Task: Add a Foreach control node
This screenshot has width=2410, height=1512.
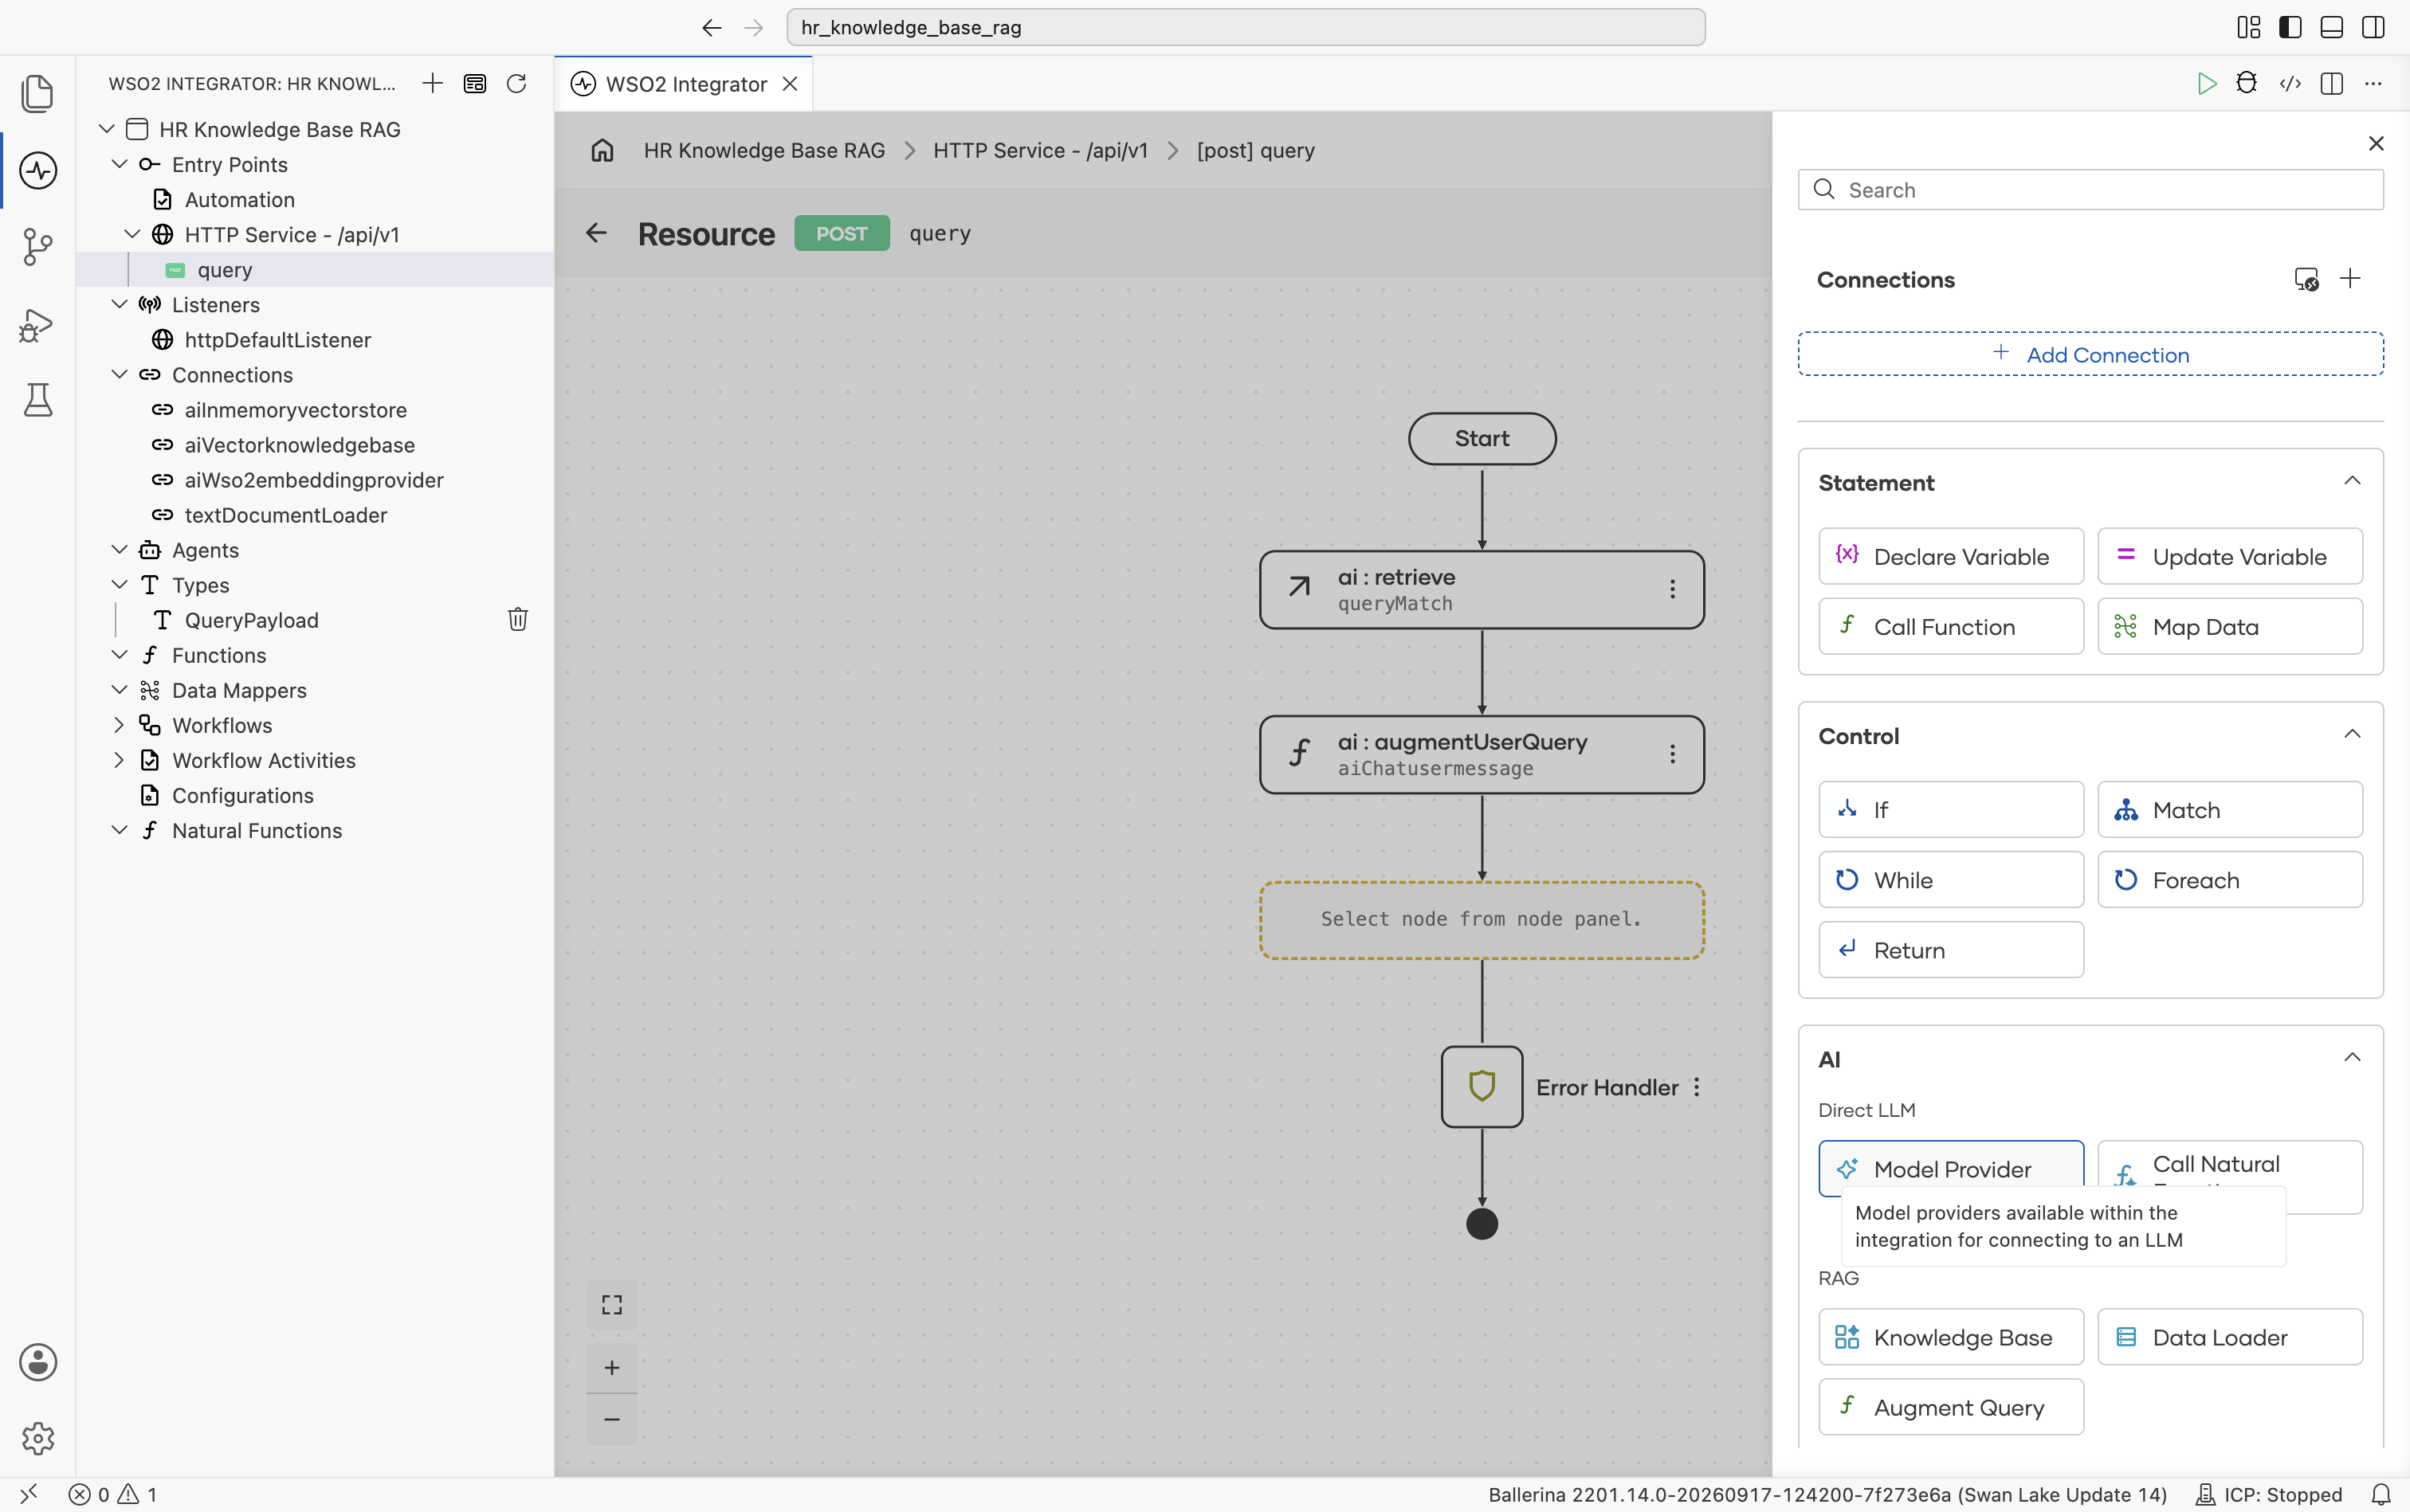Action: 2230,880
